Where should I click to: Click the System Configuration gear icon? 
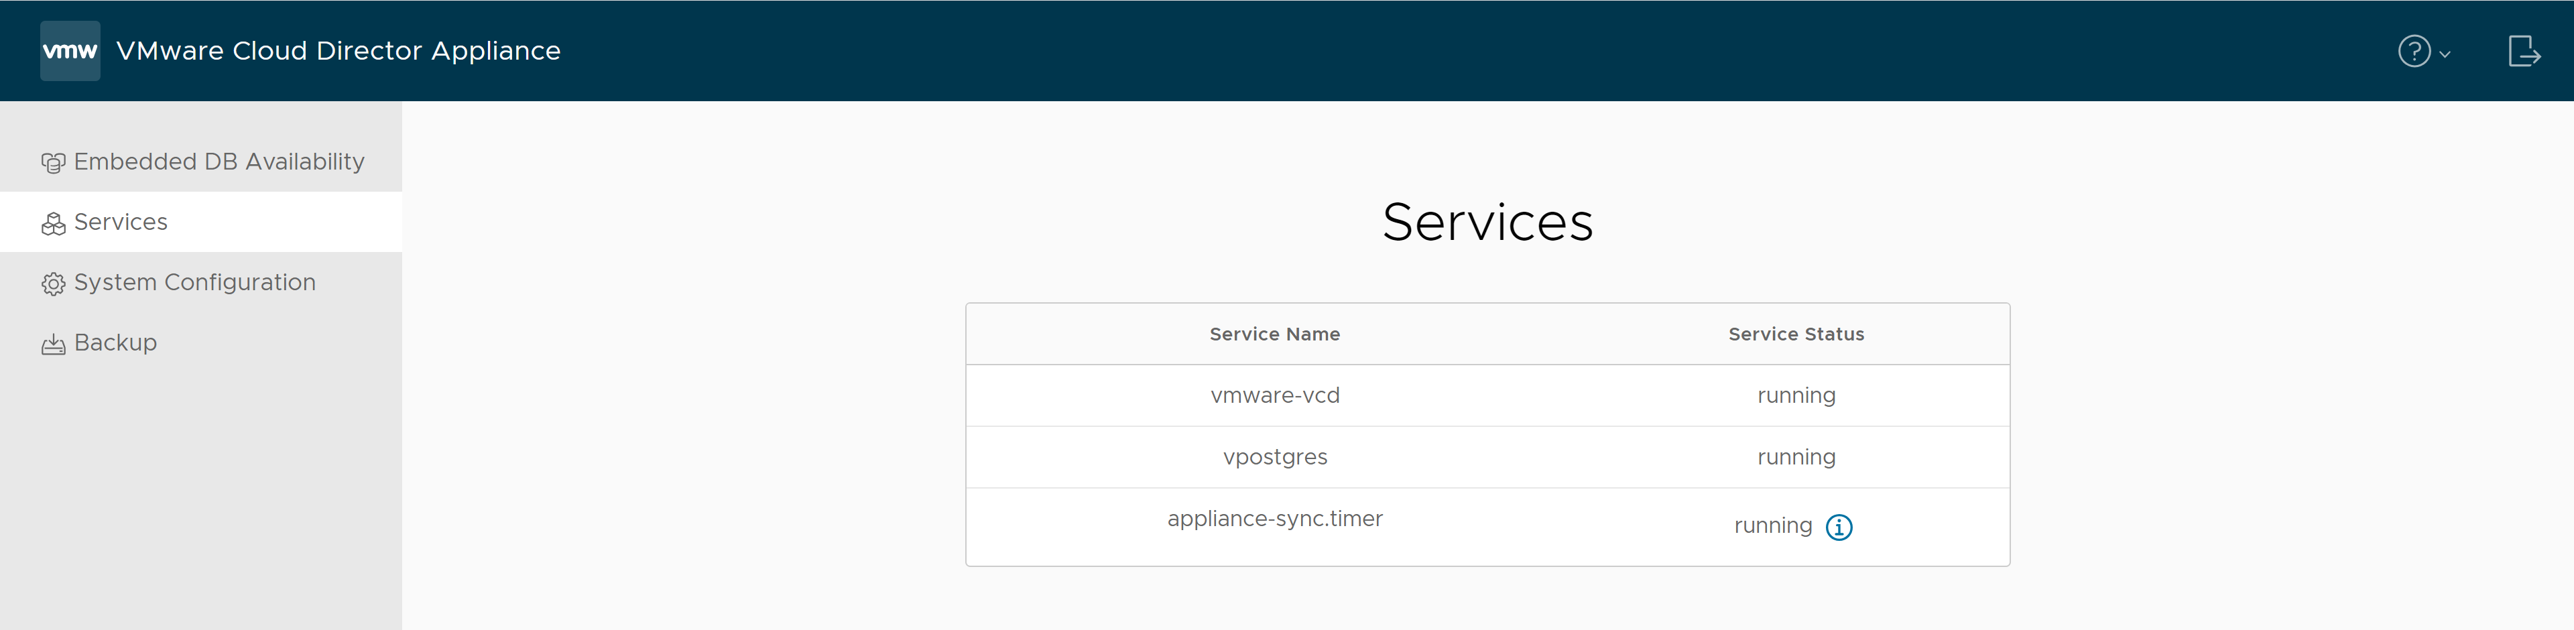pos(53,283)
